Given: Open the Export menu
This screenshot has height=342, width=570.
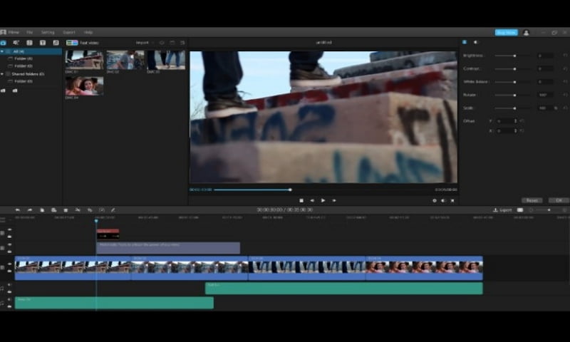Looking at the screenshot, I should click(69, 32).
